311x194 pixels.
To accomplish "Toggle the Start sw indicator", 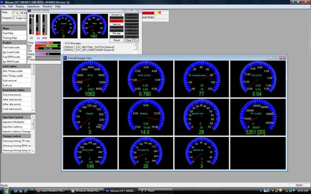I will [116, 24].
